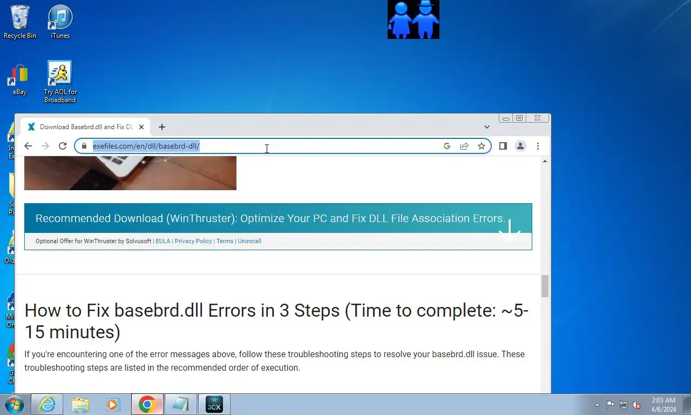Open the 3CX taskbar app
The image size is (691, 415).
pos(214,404)
